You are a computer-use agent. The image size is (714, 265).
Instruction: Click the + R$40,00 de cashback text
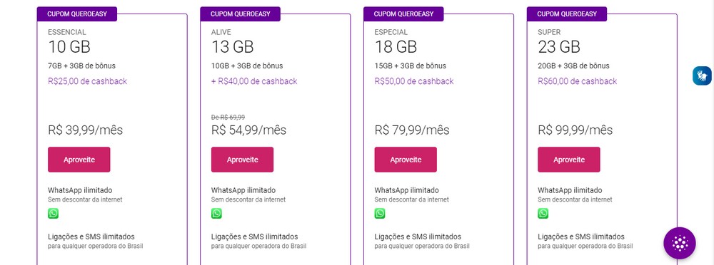click(254, 81)
